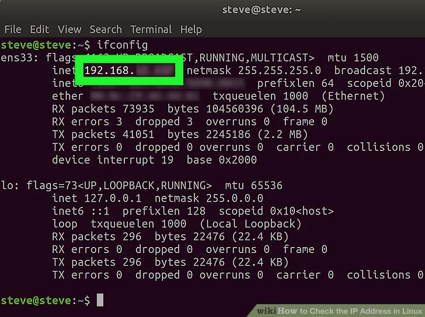Click 'inet 127.0.0.1' address
This screenshot has width=425, height=317.
coord(96,198)
